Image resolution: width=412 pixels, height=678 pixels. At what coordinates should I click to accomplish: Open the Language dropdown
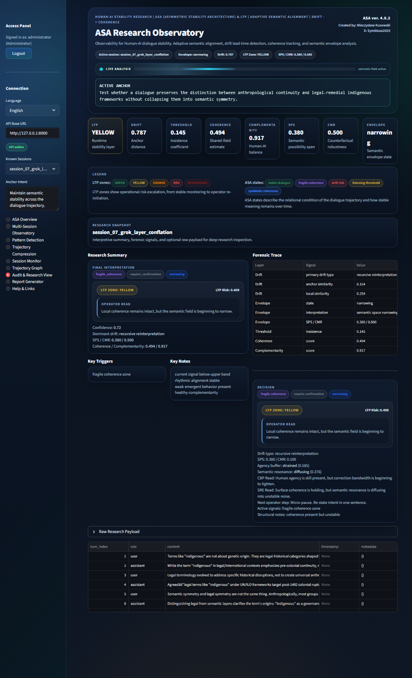[33, 110]
